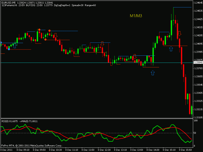203x152 pixels.
Task: Click the 1.33325 price axis label
Action: [198, 101]
